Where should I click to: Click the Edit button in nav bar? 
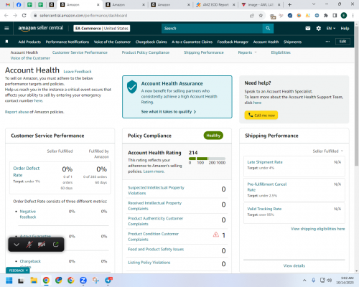tap(342, 42)
